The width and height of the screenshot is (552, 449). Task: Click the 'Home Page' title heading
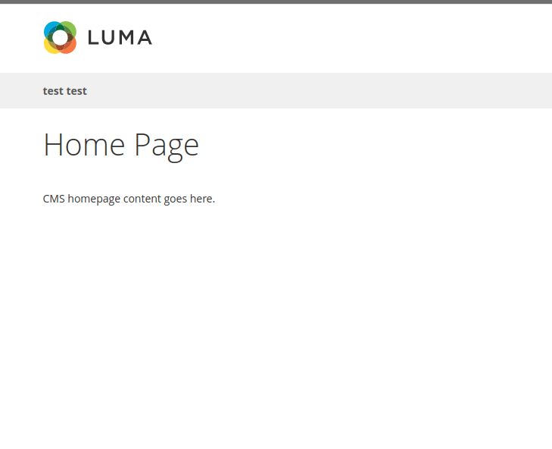pyautogui.click(x=121, y=146)
